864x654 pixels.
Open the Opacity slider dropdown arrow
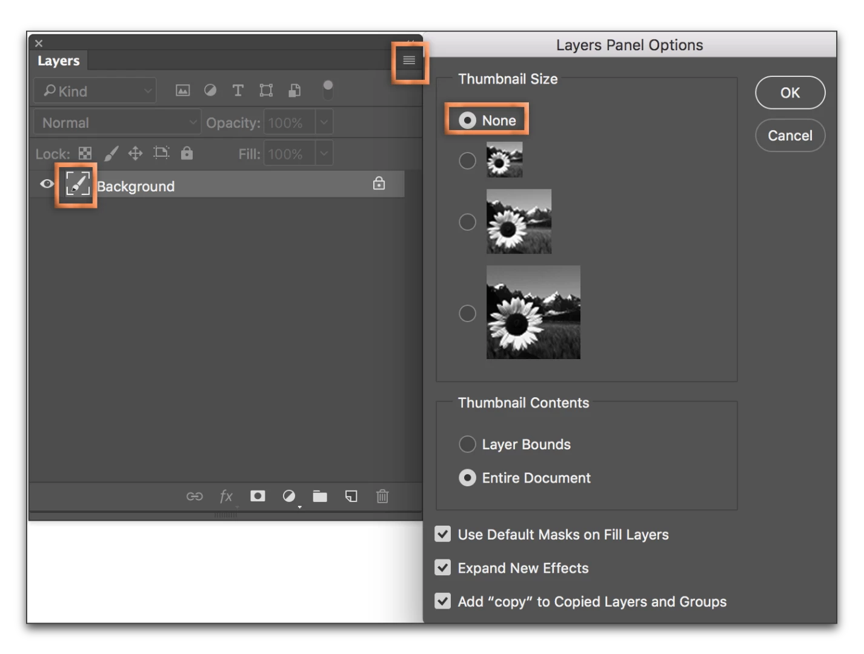[x=324, y=123]
